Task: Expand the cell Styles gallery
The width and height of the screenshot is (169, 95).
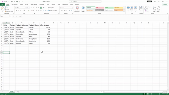Action: [124, 11]
